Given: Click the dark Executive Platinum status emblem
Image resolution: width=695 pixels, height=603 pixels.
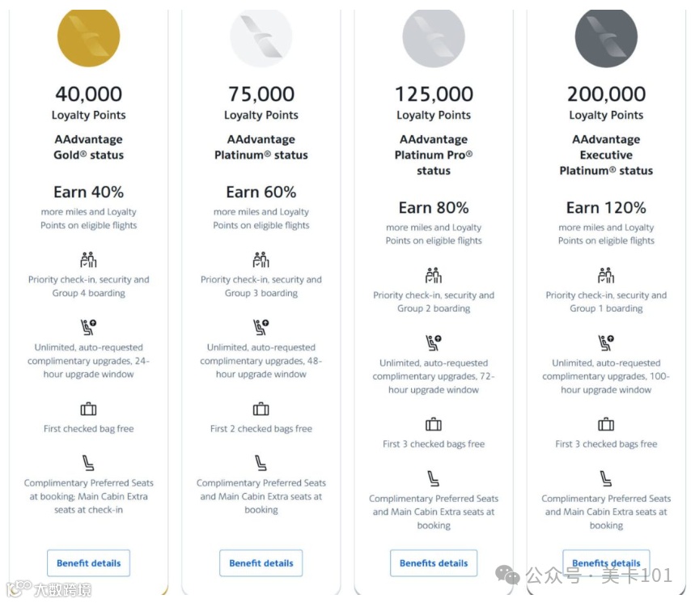Looking at the screenshot, I should pos(606,36).
